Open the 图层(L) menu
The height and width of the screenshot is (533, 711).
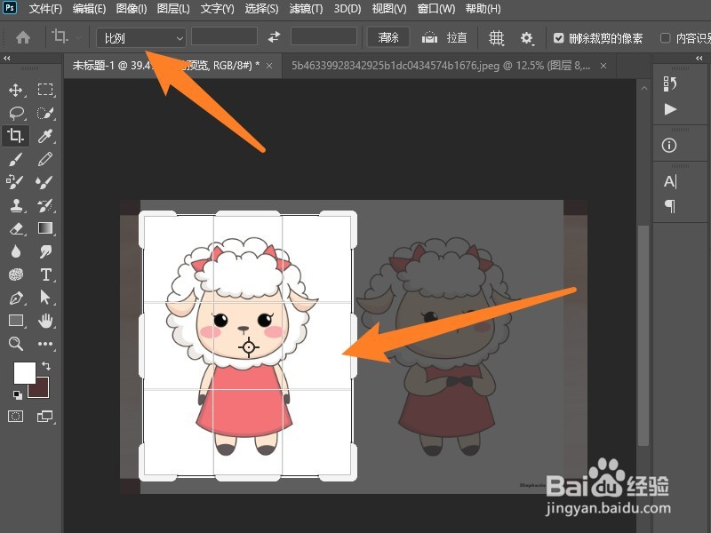point(173,9)
